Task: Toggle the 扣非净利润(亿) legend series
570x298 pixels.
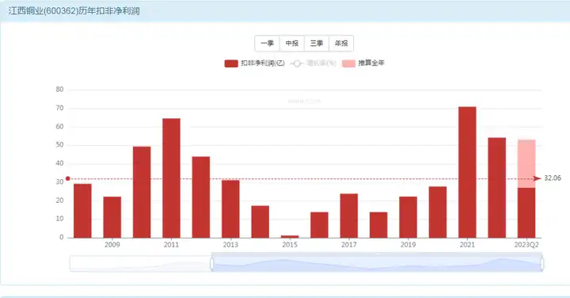Action: 254,63
